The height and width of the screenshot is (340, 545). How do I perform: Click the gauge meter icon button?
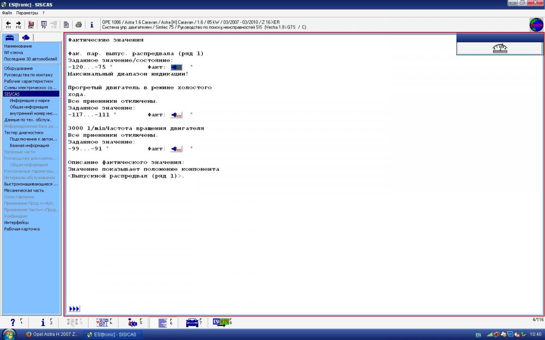coord(500,49)
